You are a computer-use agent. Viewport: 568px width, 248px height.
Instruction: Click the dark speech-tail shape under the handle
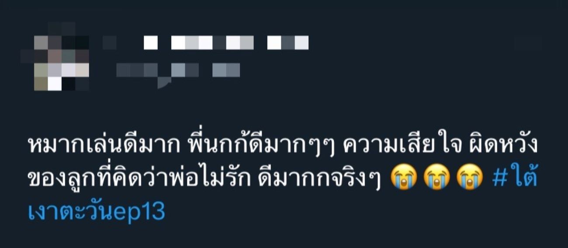point(164,83)
